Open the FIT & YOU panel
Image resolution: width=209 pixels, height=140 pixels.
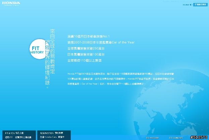(19, 135)
